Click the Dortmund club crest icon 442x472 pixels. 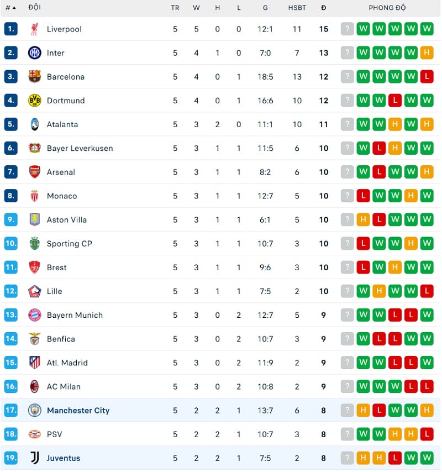(35, 101)
